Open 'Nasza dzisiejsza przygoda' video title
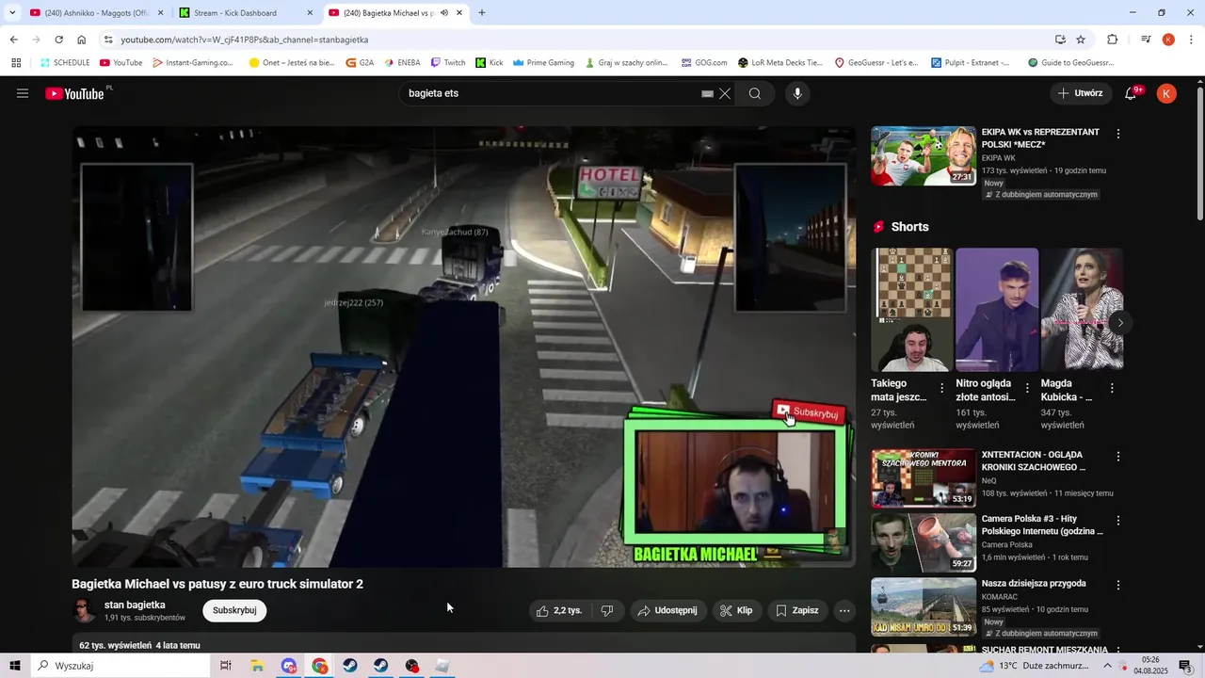 [1034, 584]
